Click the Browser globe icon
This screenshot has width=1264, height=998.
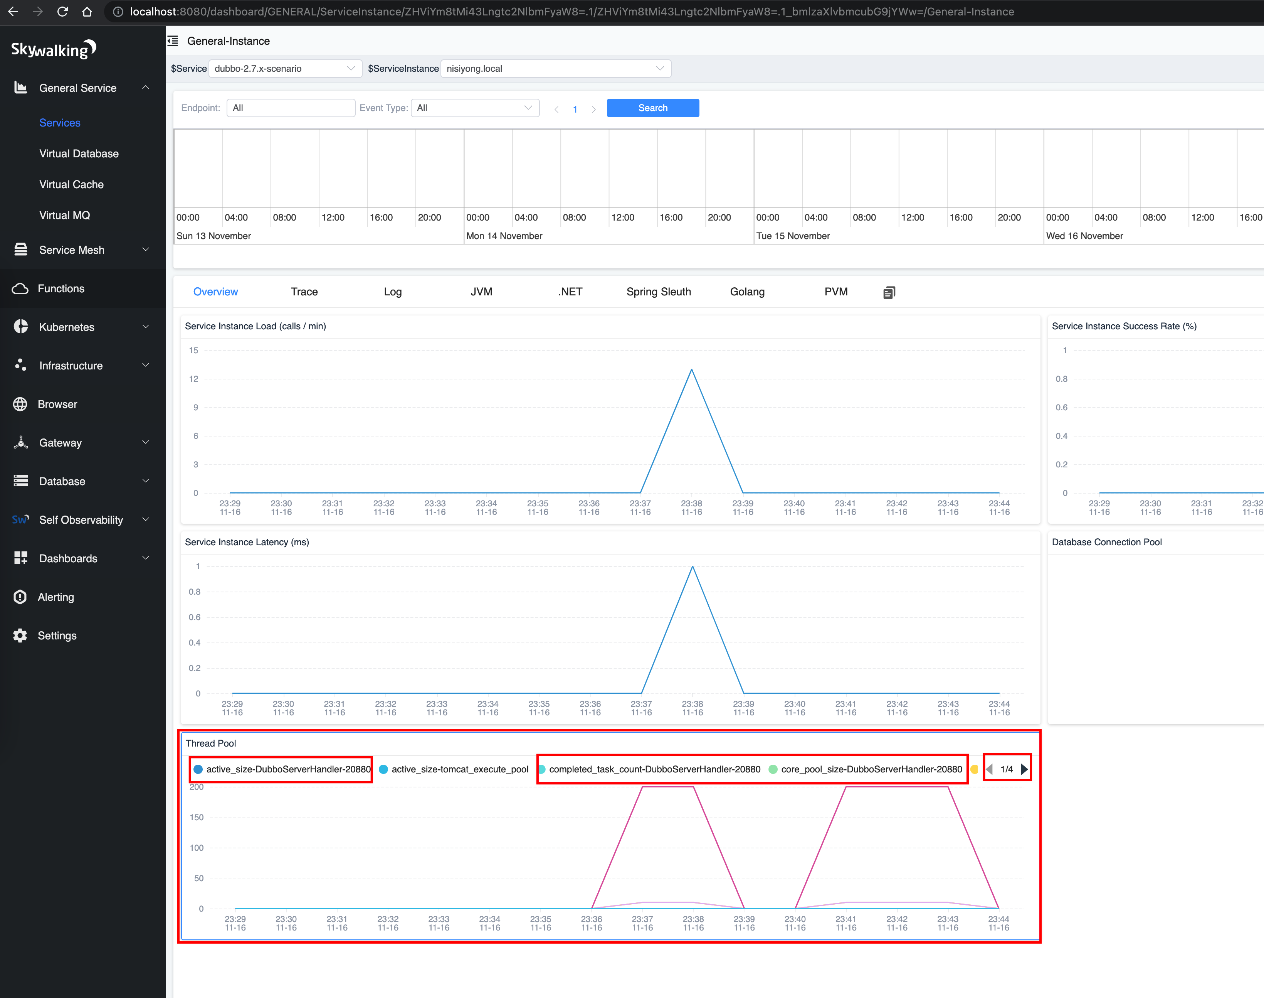20,405
